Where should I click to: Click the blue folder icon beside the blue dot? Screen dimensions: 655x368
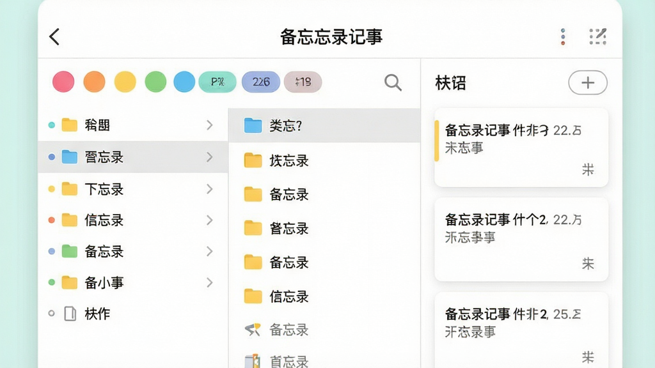pos(69,157)
